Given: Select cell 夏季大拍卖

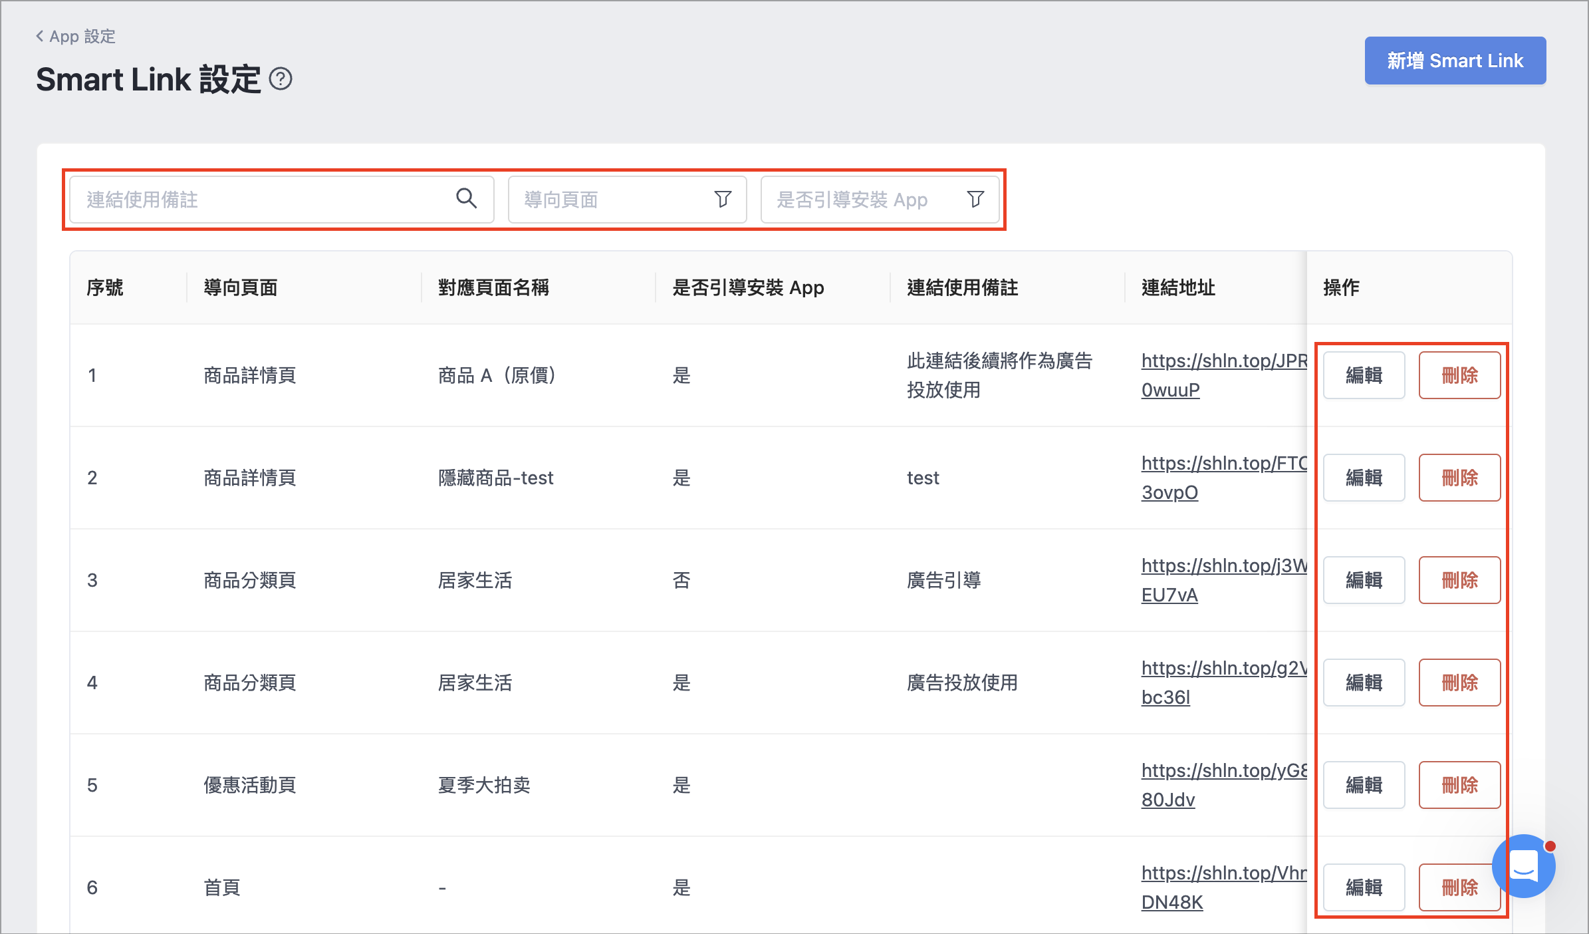Looking at the screenshot, I should point(484,785).
